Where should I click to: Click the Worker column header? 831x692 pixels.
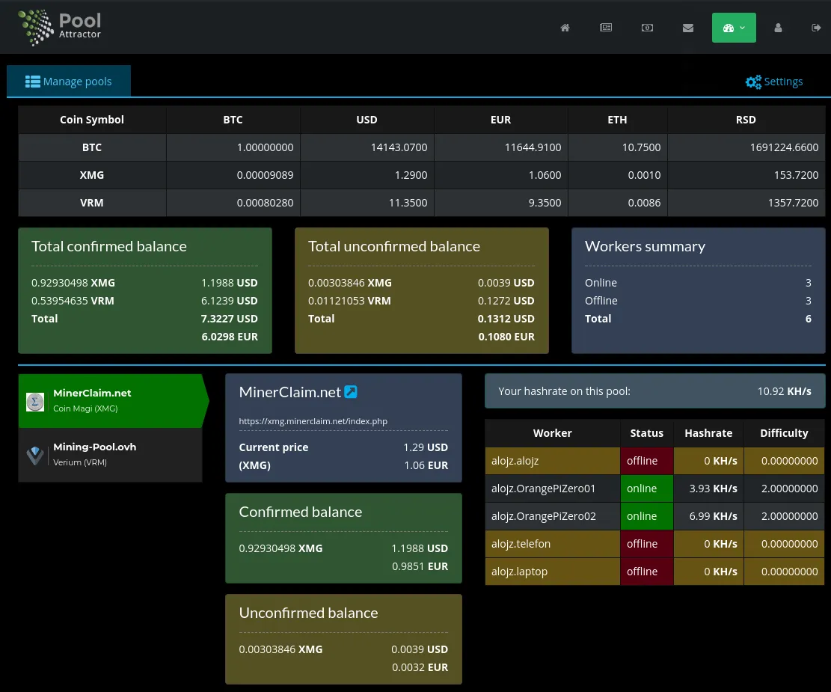click(552, 433)
